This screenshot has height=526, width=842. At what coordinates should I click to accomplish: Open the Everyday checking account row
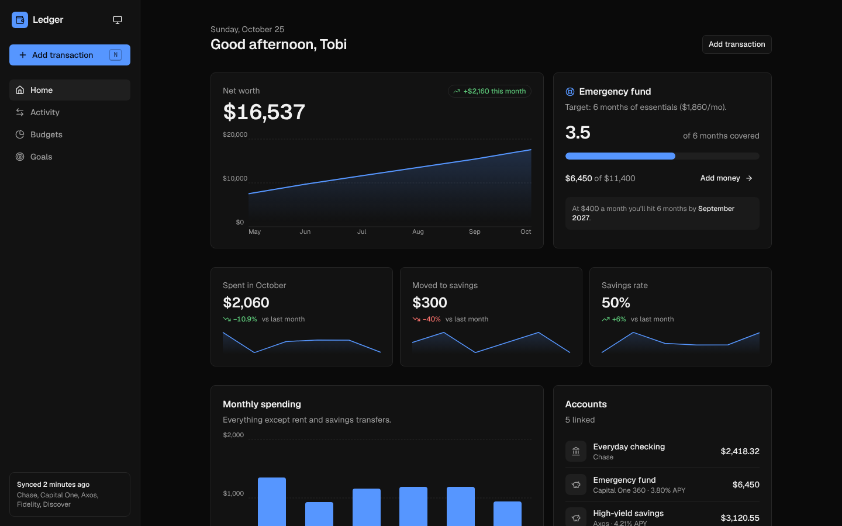pyautogui.click(x=662, y=451)
